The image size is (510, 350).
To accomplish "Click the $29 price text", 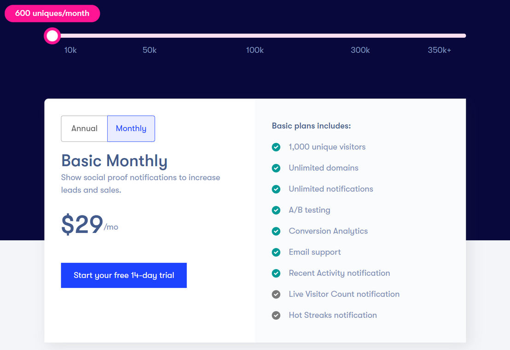I will pos(82,224).
